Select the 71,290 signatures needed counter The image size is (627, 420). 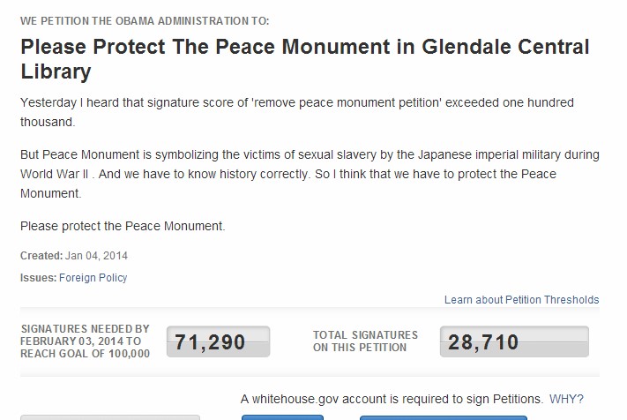coord(219,341)
